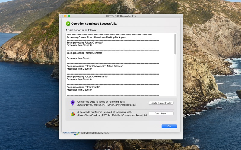Click the 'OST To PST Converter Pro' window title
Image resolution: width=241 pixels, height=150 pixels.
(121, 16)
